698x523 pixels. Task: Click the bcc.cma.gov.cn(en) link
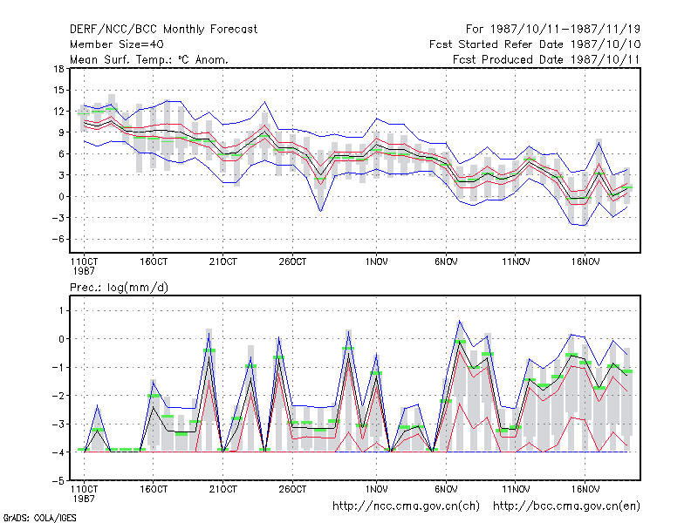(x=566, y=506)
